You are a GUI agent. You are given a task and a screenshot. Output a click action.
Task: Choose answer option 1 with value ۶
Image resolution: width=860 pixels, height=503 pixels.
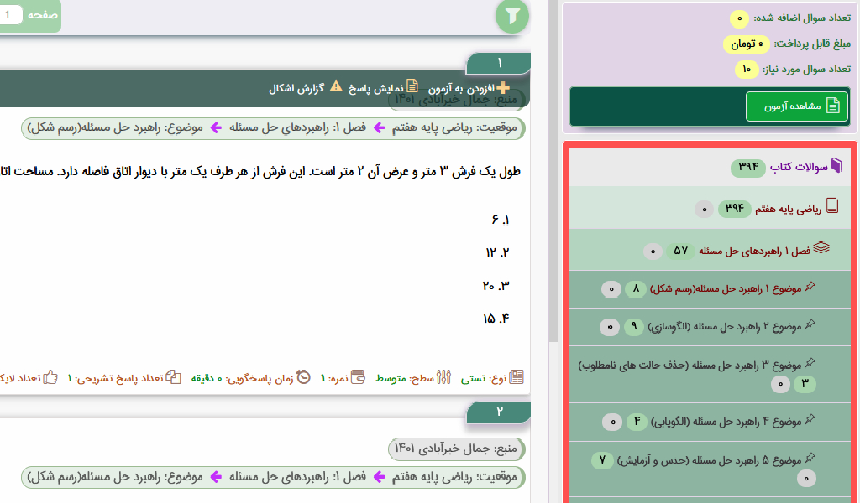501,220
